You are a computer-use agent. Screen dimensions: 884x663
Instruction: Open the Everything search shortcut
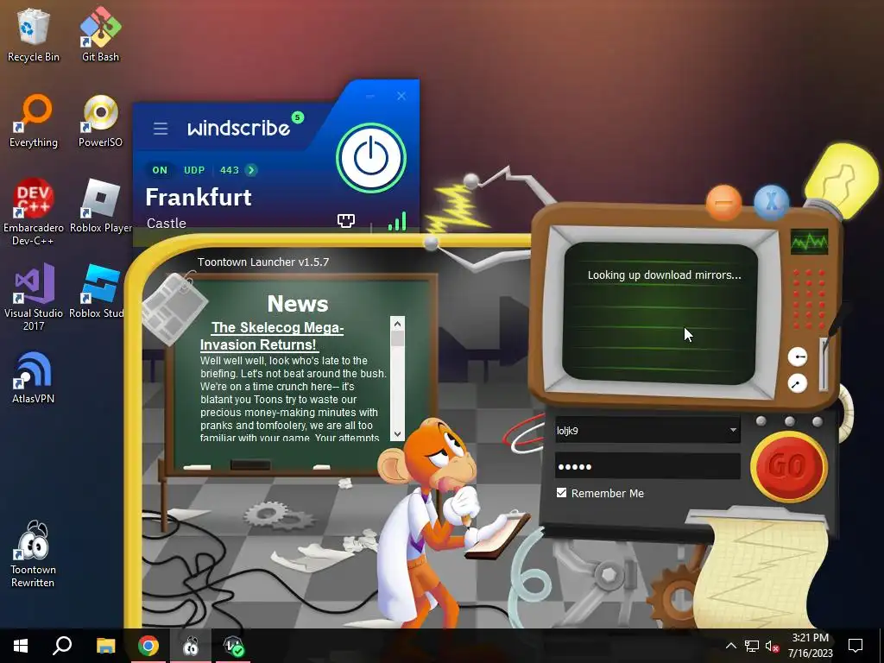tap(34, 121)
